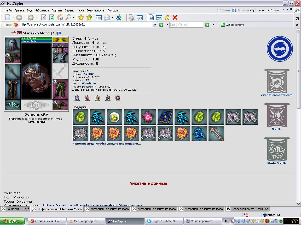The width and height of the screenshot is (301, 225).
Task: Expand the Mail envelope dropdown arrow
Action: (x=112, y=18)
